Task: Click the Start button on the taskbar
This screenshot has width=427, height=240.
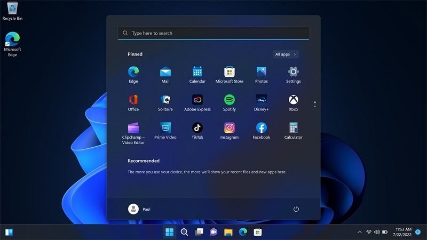Action: click(x=169, y=232)
